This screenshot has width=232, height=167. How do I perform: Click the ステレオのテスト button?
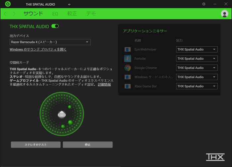click(36, 145)
